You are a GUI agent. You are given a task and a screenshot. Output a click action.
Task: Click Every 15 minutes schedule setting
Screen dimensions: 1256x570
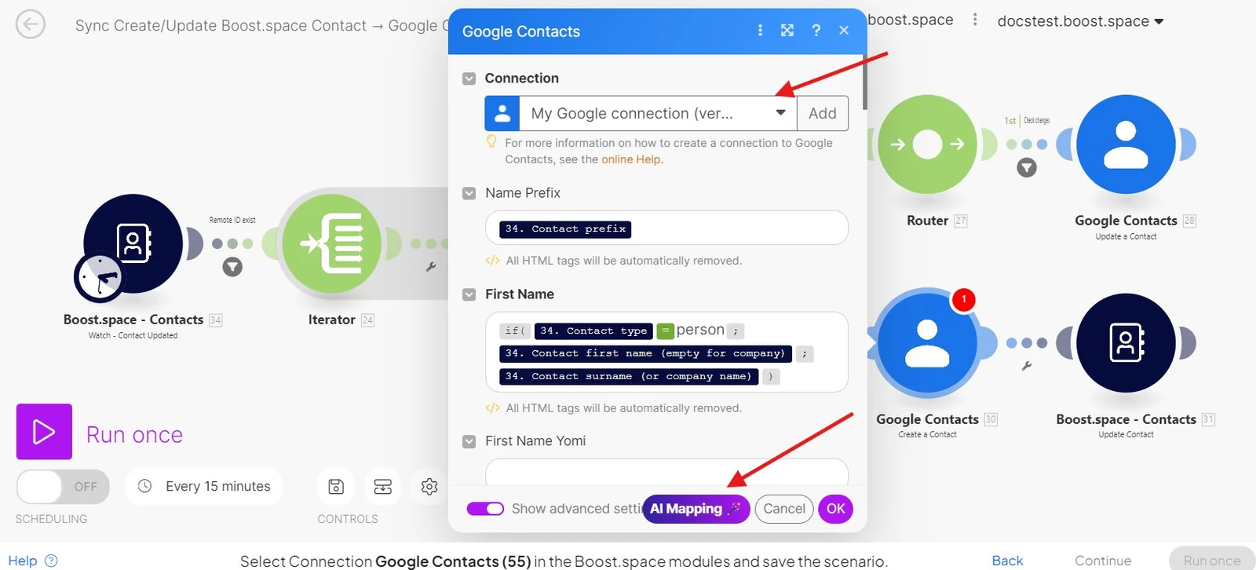(204, 487)
